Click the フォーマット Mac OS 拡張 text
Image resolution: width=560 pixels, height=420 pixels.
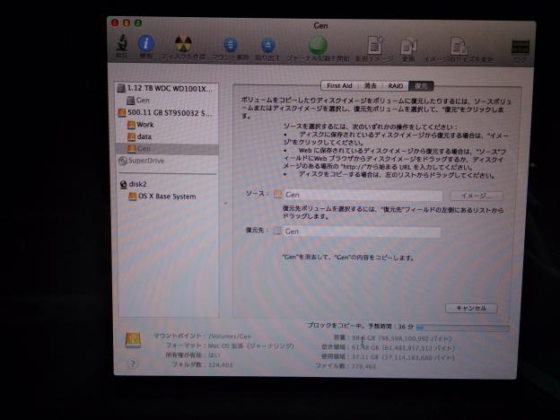point(230,346)
